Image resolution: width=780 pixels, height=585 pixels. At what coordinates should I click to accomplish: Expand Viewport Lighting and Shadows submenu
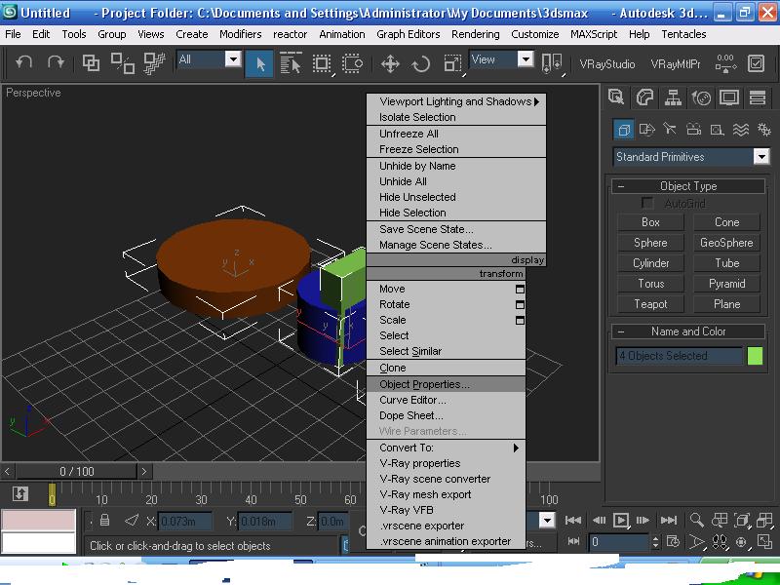point(456,101)
